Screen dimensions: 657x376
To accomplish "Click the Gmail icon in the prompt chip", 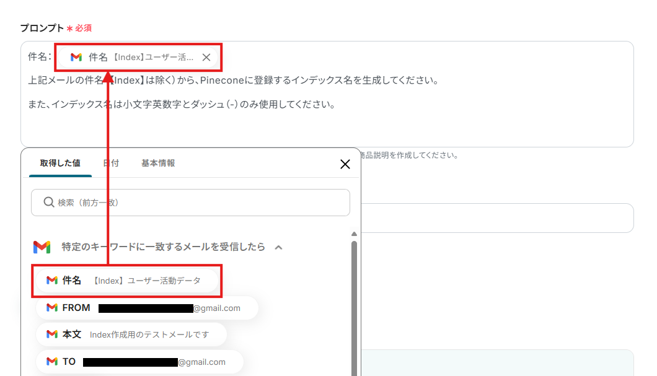I will tap(76, 57).
